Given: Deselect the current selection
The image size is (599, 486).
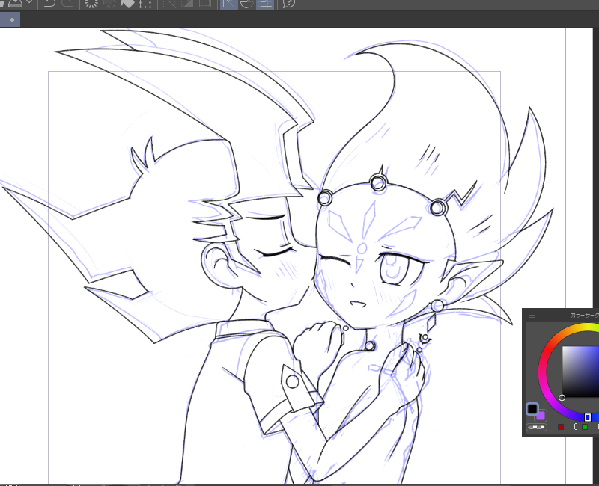Looking at the screenshot, I should tap(169, 4).
